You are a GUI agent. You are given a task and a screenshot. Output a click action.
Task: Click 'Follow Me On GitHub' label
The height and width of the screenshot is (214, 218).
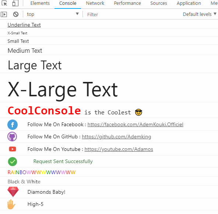53,137
